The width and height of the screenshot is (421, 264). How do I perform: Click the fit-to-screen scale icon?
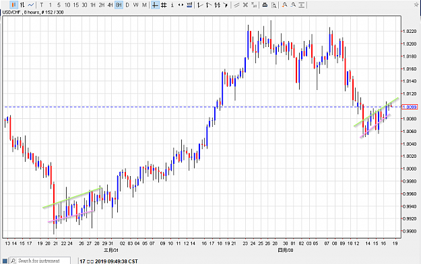click(302, 5)
